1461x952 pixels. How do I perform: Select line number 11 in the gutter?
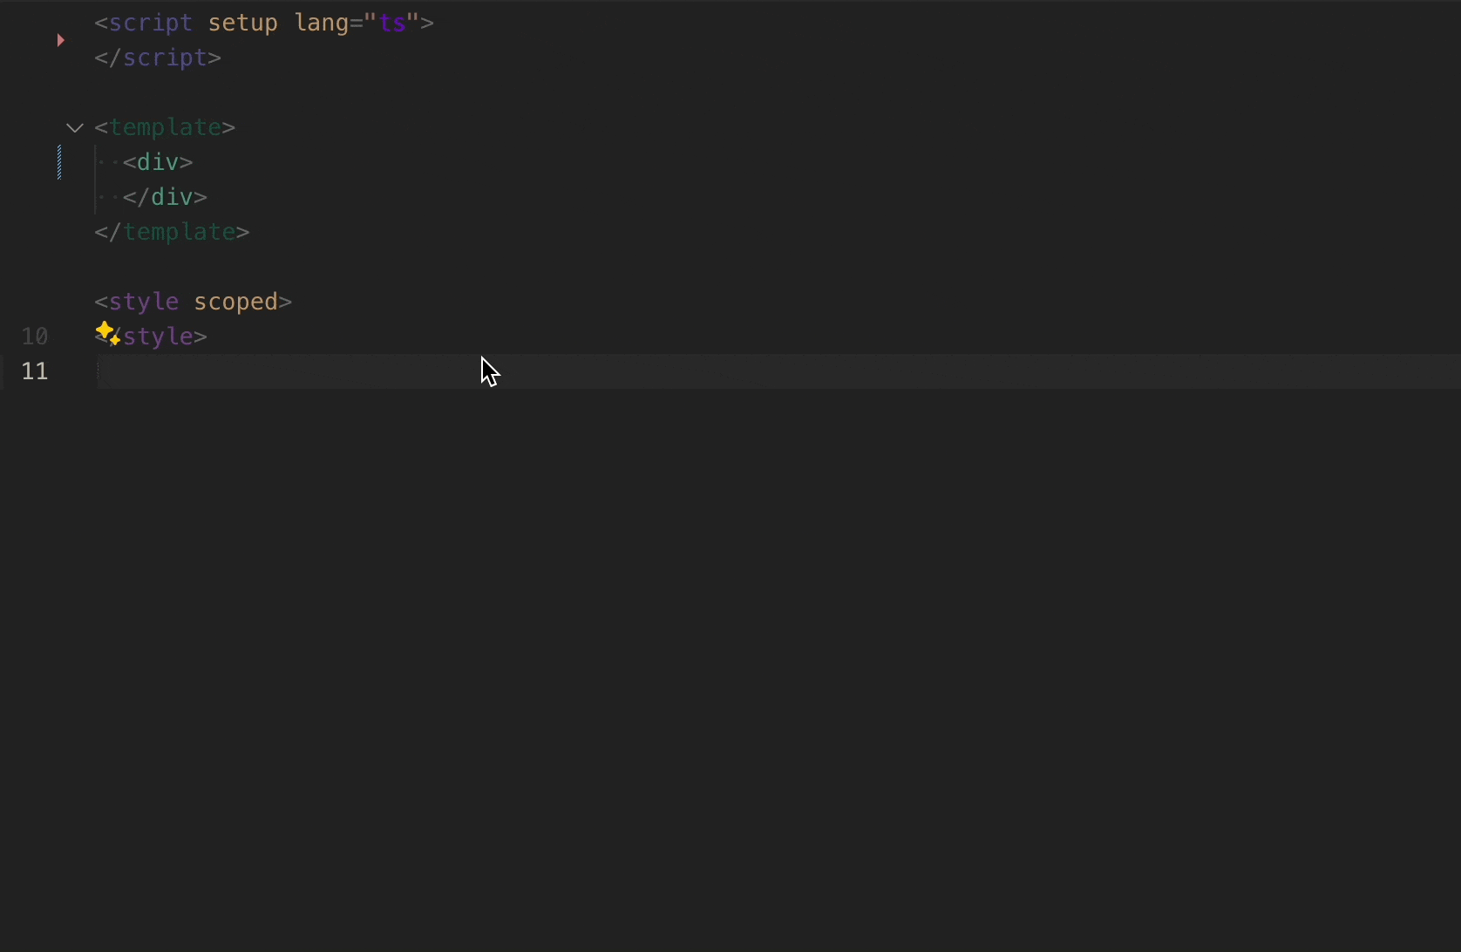pyautogui.click(x=35, y=371)
